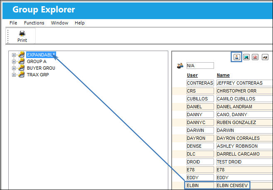273x190 pixels.
Task: Select TRAX GRP in the tree
Action: (x=38, y=75)
